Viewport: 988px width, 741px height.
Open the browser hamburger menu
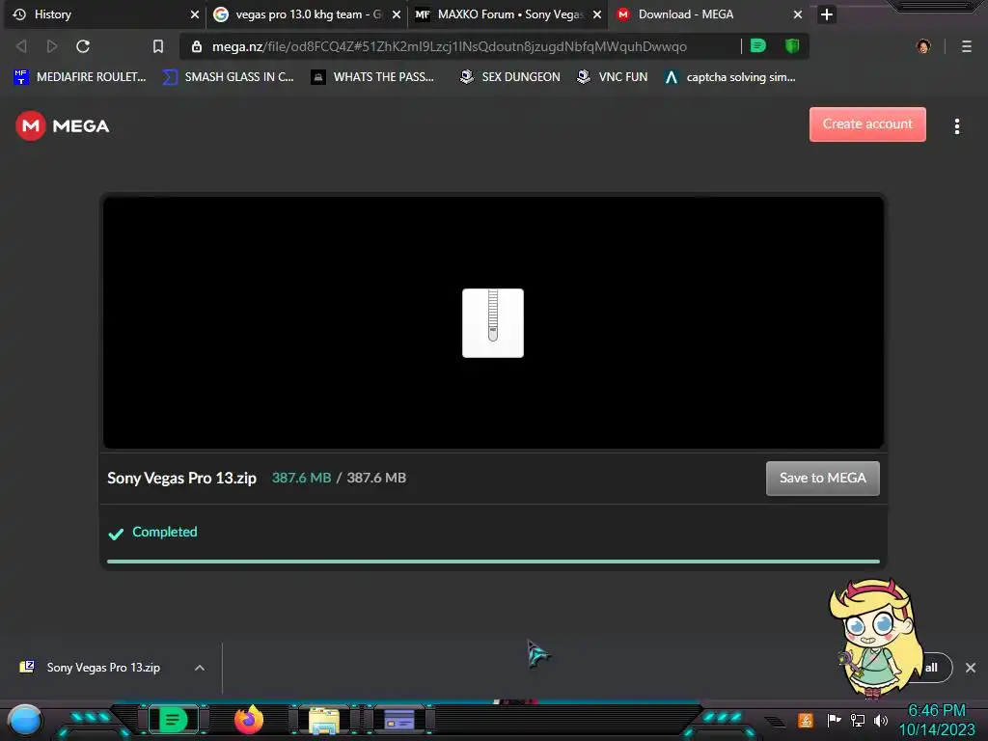click(967, 46)
